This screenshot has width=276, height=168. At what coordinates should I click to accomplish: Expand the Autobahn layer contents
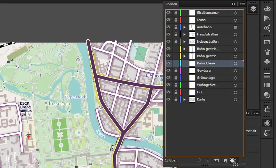click(x=185, y=27)
